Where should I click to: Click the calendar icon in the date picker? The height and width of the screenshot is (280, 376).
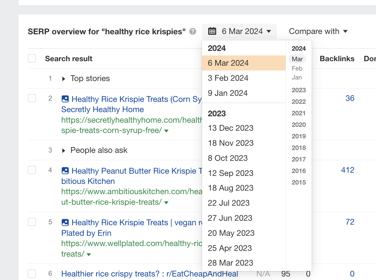tap(213, 31)
